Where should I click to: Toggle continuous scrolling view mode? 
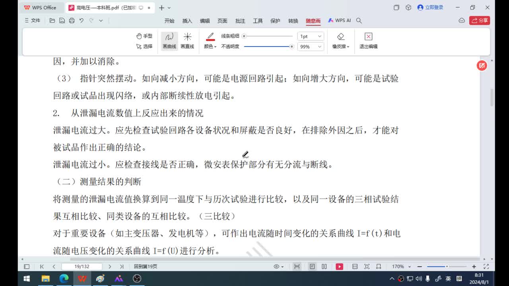pos(297,267)
